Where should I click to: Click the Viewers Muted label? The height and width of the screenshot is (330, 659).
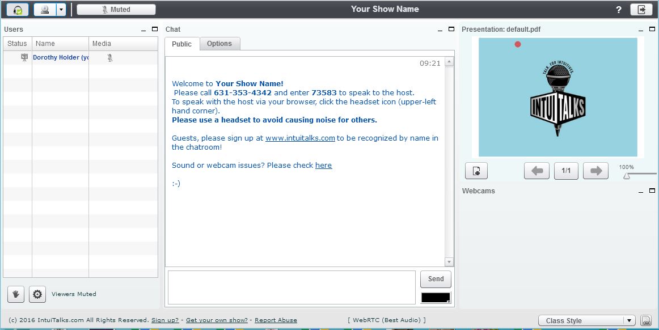[74, 294]
